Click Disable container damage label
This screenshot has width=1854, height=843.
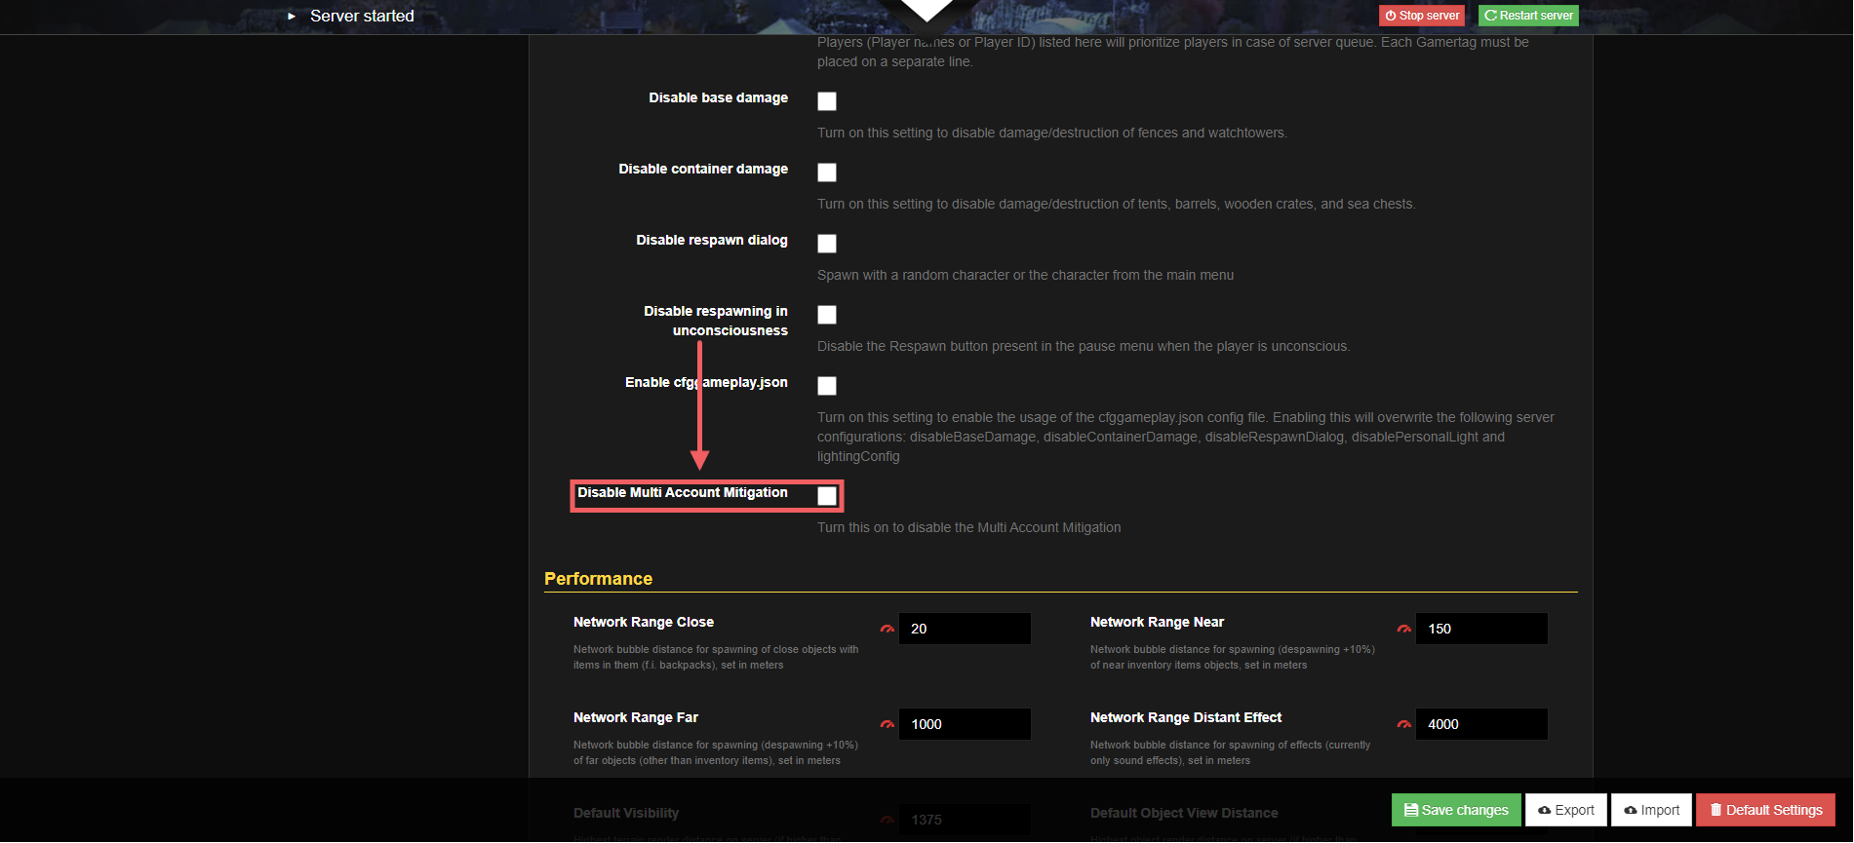click(x=703, y=169)
